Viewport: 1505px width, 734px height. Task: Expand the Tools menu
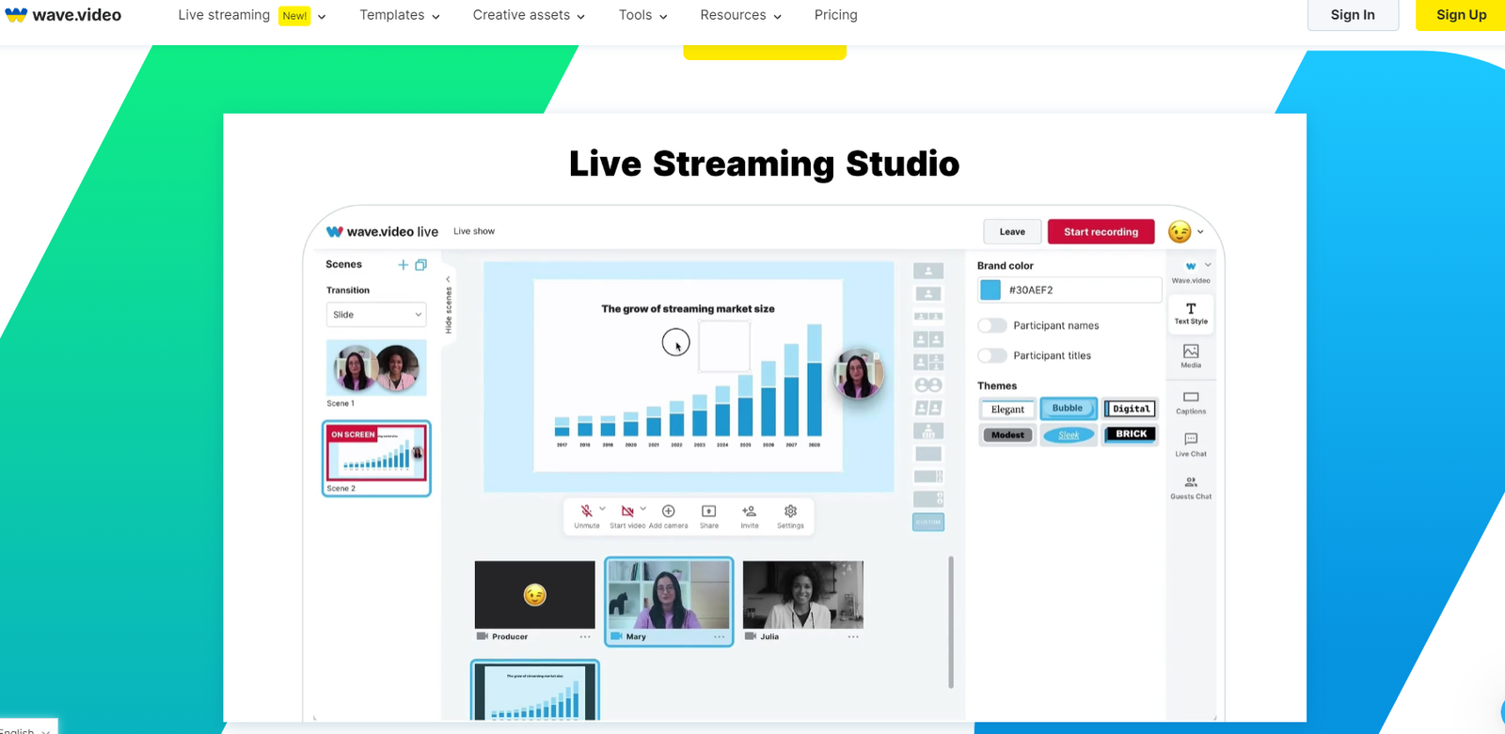(x=643, y=15)
